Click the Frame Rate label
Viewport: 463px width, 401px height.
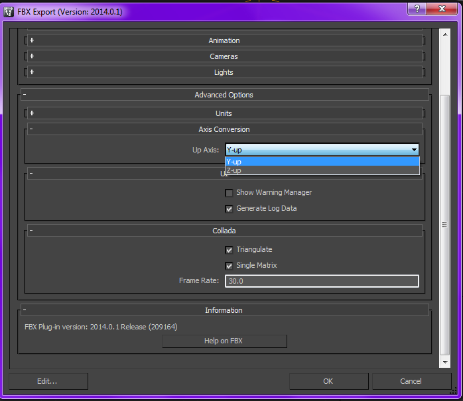(x=199, y=280)
